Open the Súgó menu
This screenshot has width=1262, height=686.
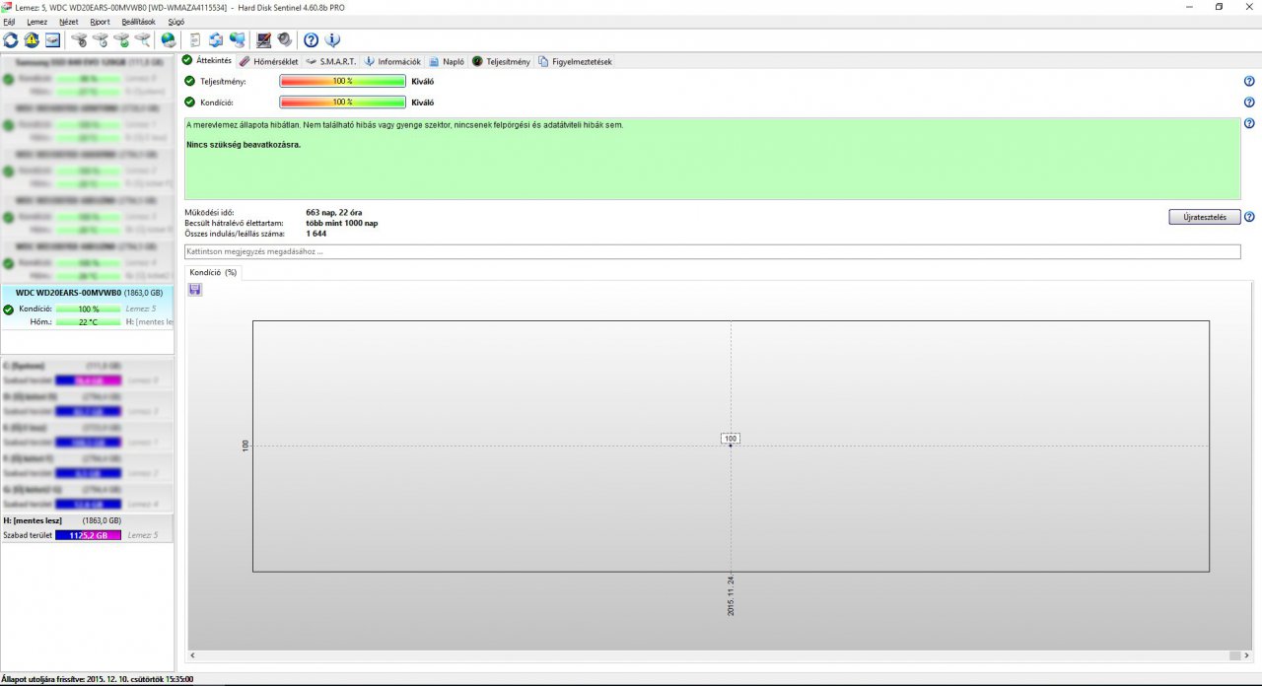[175, 21]
